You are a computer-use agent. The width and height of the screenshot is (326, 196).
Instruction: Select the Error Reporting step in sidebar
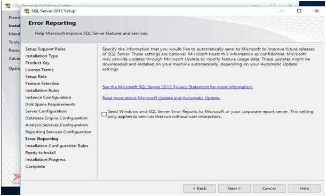click(x=42, y=138)
